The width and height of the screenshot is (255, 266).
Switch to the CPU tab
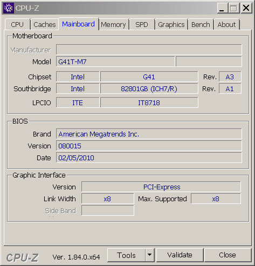tap(17, 24)
